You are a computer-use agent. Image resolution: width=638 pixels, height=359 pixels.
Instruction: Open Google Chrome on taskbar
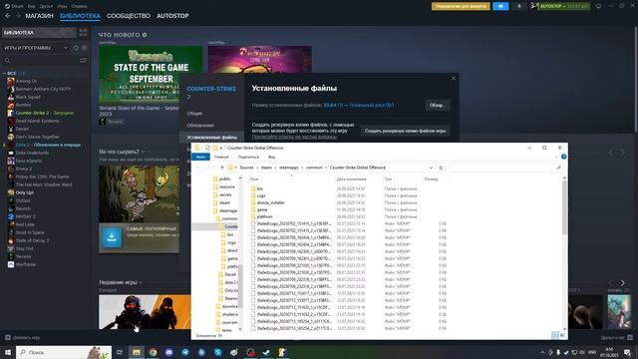click(x=153, y=352)
